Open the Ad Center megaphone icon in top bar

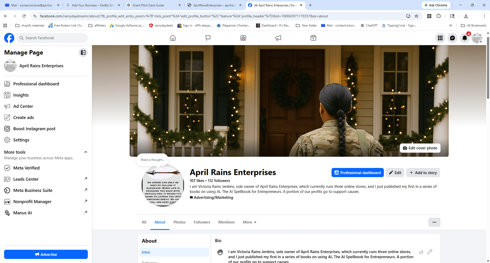(278, 38)
